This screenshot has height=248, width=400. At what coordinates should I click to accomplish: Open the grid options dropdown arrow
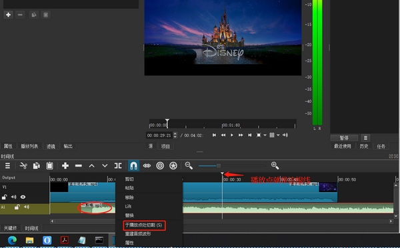point(278,135)
